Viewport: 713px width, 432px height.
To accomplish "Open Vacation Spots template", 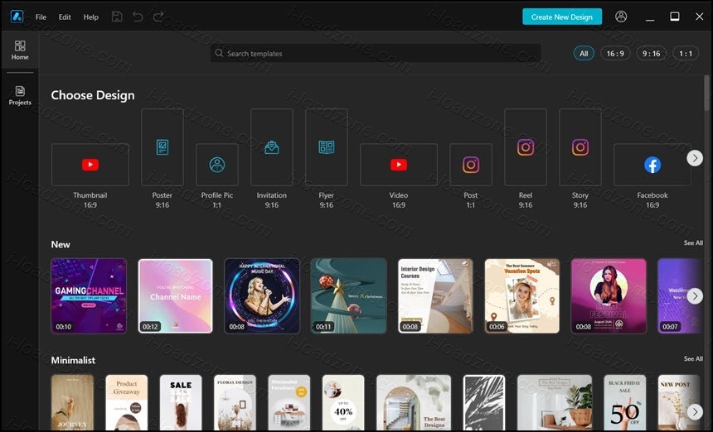I will (x=522, y=296).
